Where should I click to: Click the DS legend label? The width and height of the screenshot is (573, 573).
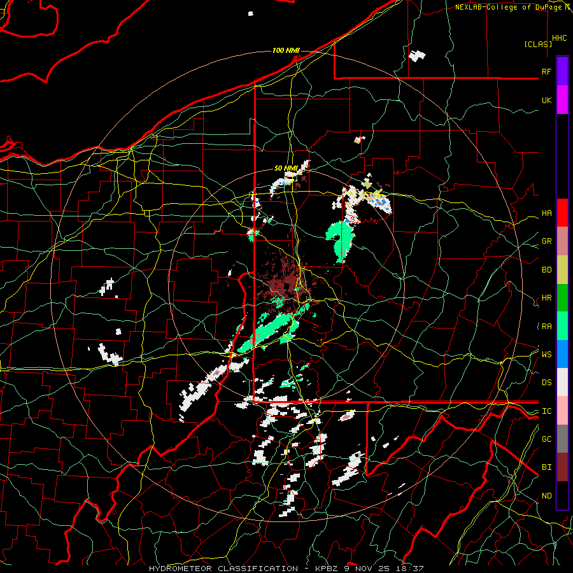click(546, 383)
